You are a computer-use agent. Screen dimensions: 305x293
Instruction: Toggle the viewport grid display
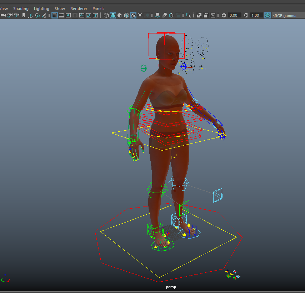pyautogui.click(x=55, y=15)
